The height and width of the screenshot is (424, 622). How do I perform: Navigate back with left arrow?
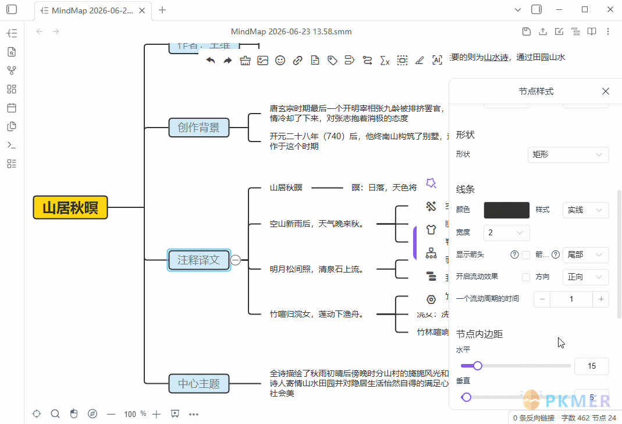(x=39, y=31)
